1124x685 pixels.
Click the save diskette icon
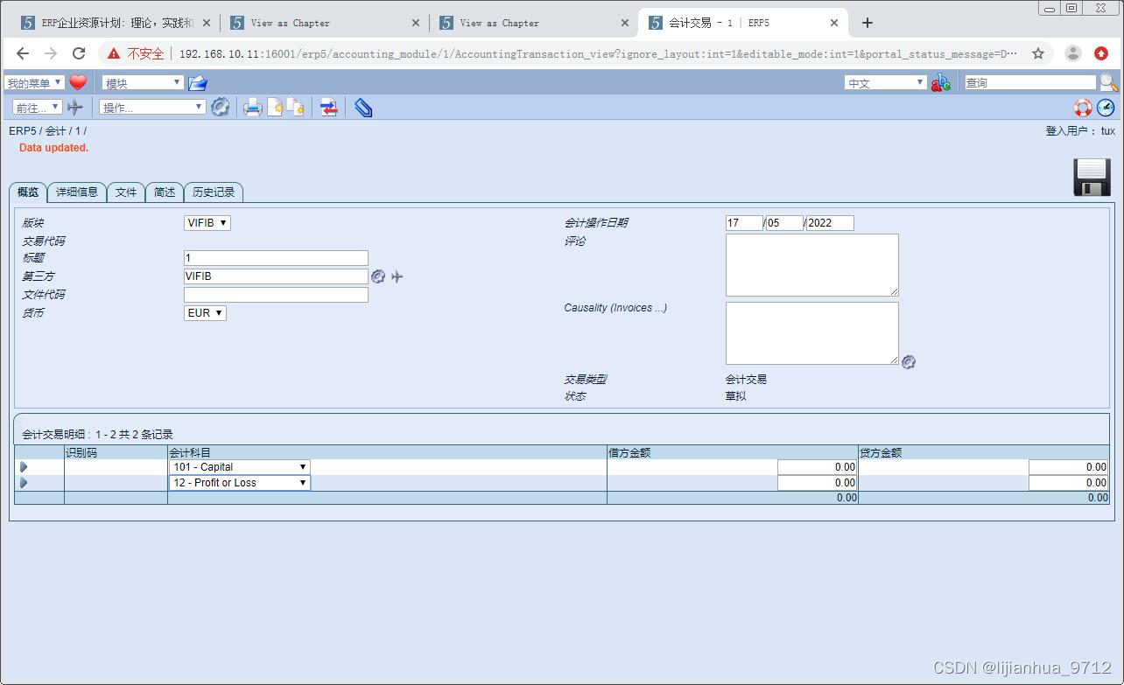pos(1090,176)
